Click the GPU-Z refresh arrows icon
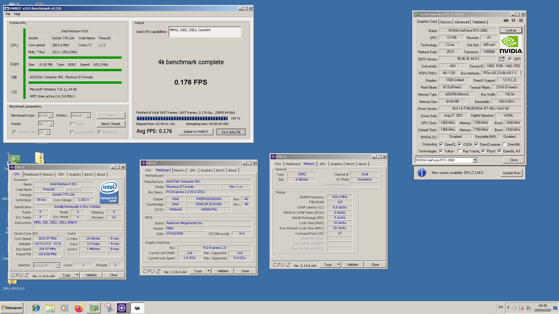This screenshot has height=314, width=559. 514,21
